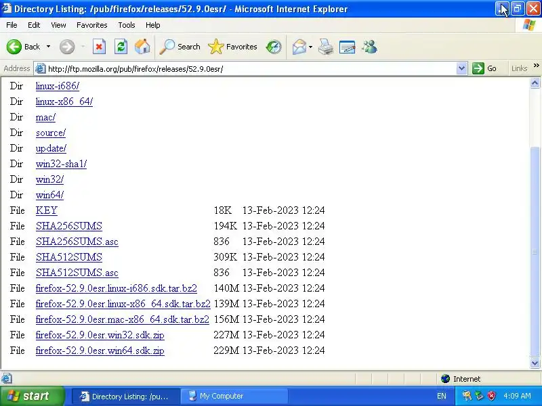Click the Internet zone globe in status bar
Screen dimensions: 542x406
tap(445, 379)
